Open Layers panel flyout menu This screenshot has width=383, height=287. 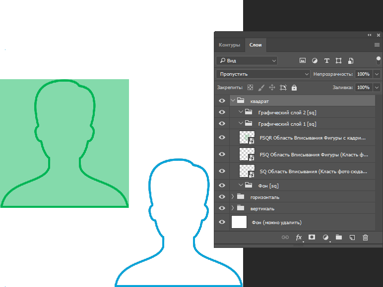(x=377, y=45)
